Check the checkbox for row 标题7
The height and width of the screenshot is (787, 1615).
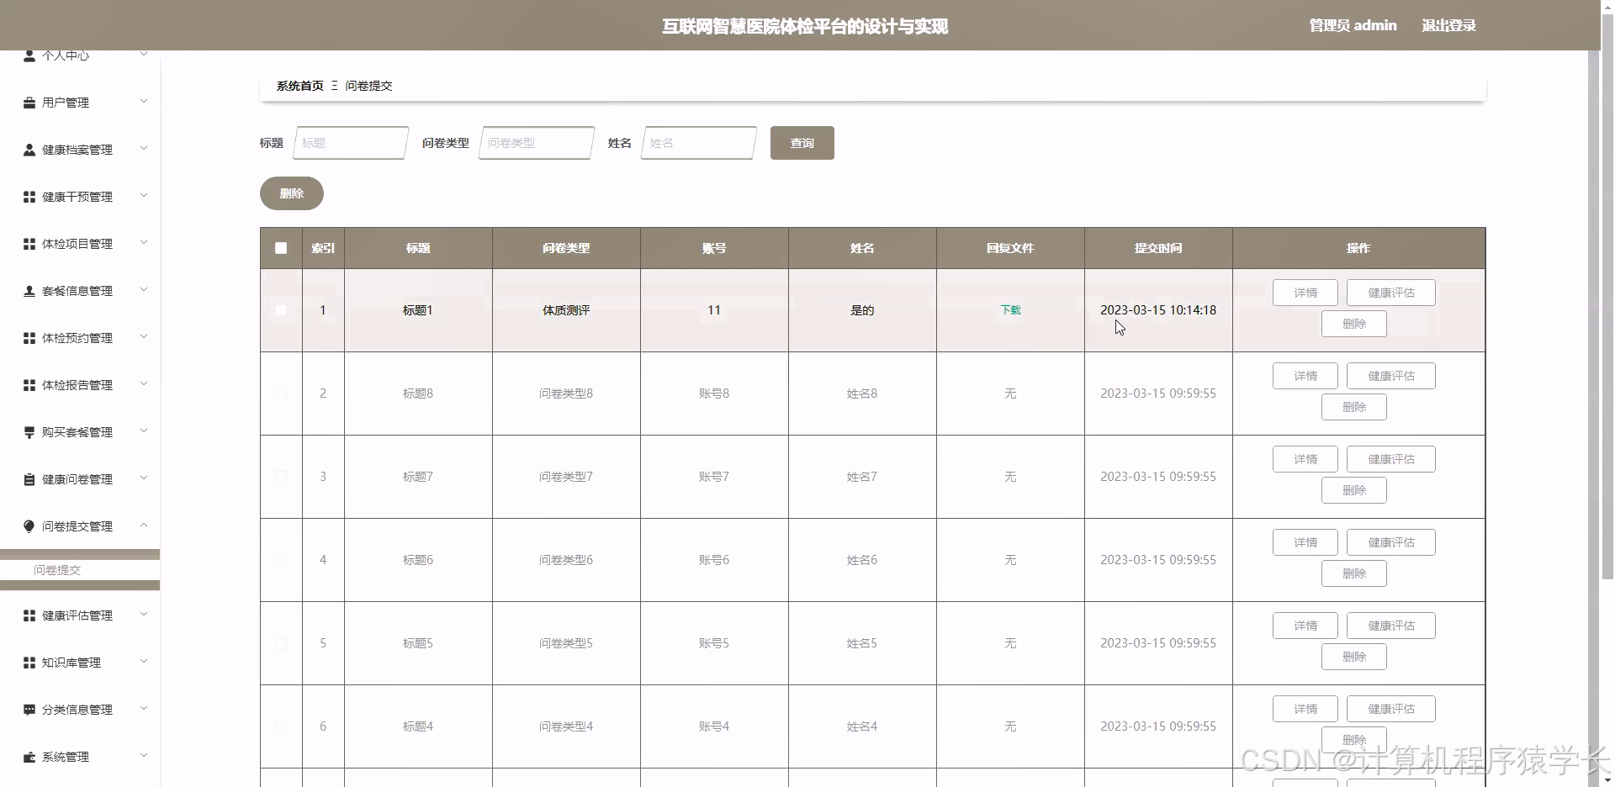click(x=281, y=477)
